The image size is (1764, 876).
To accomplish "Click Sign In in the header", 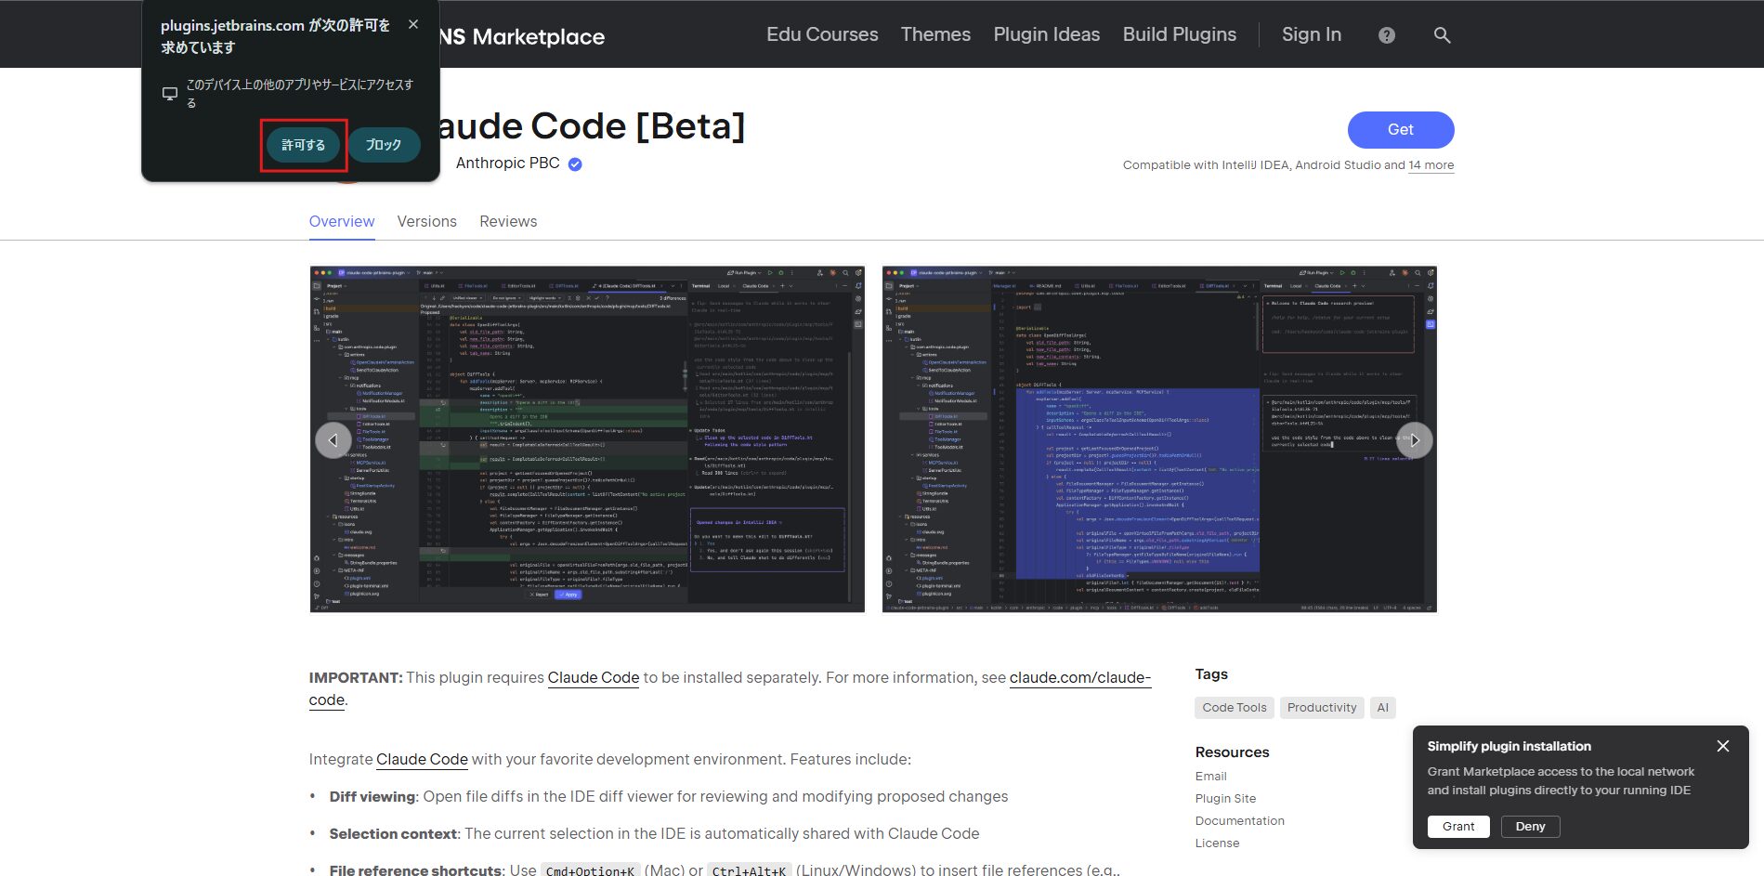I will click(x=1311, y=35).
